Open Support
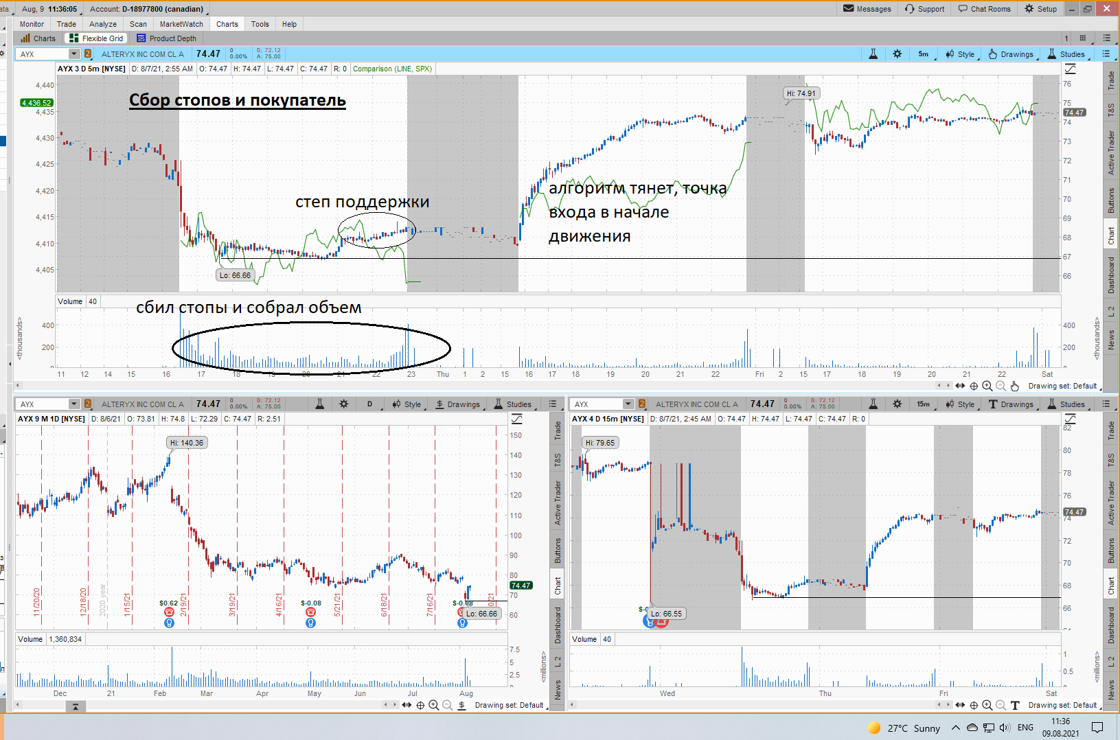The height and width of the screenshot is (740, 1120). coord(924,9)
